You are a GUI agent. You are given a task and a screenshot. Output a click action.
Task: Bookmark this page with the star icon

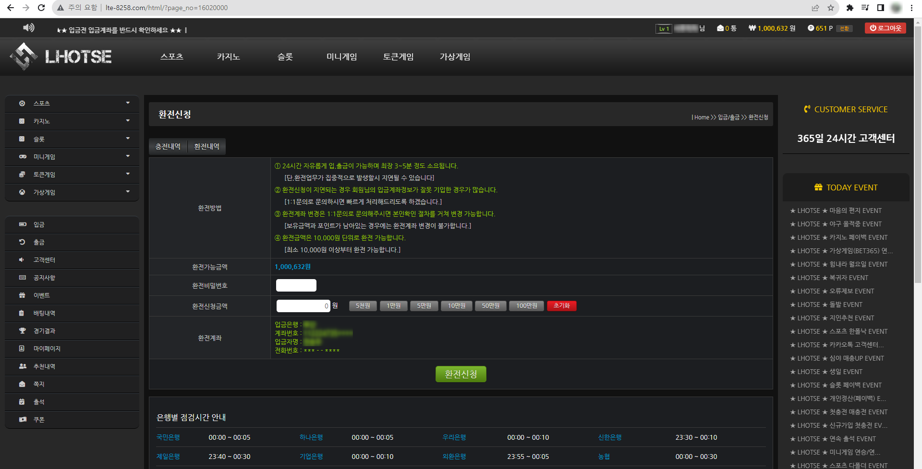831,8
